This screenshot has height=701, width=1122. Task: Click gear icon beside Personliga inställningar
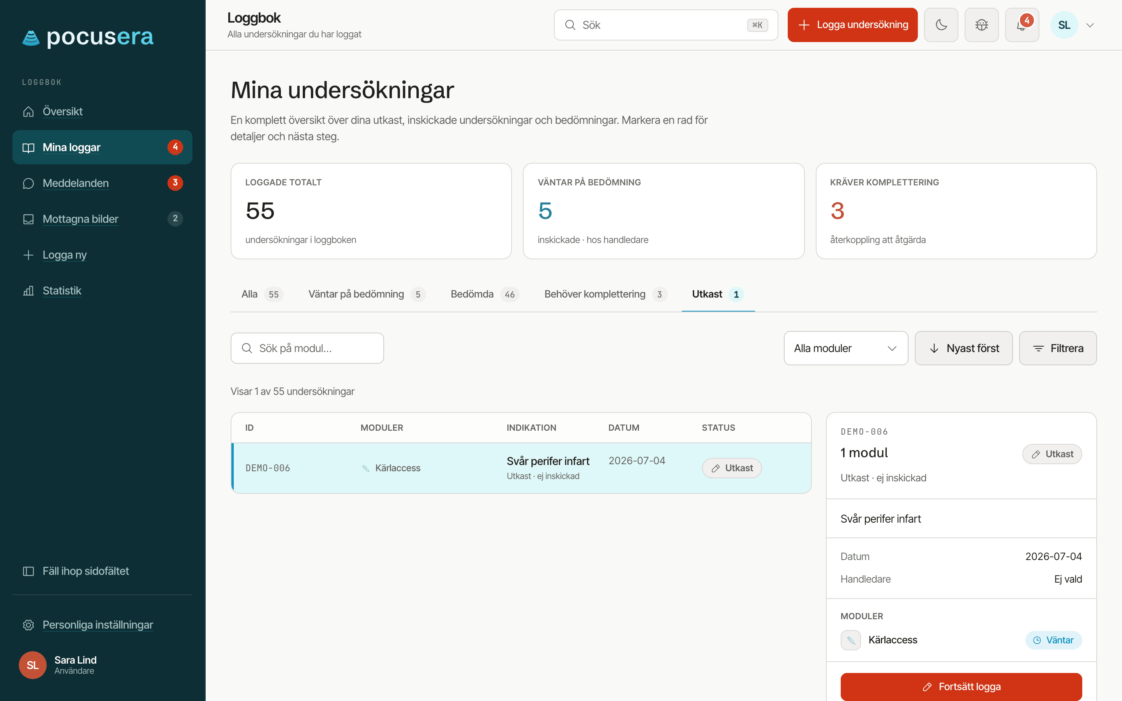click(x=28, y=625)
